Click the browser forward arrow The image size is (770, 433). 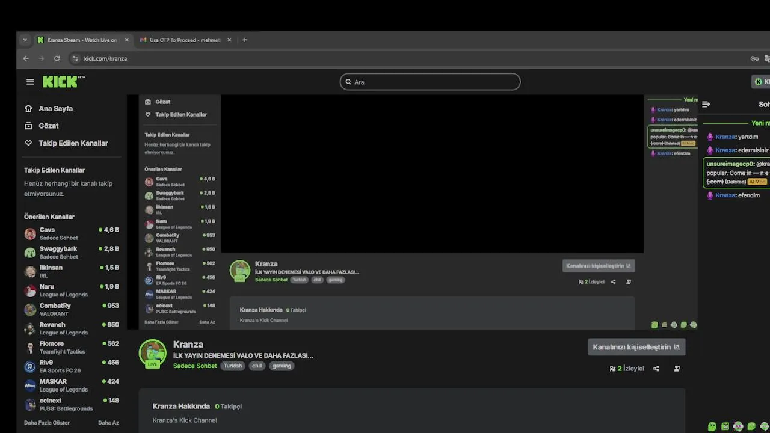pyautogui.click(x=42, y=58)
